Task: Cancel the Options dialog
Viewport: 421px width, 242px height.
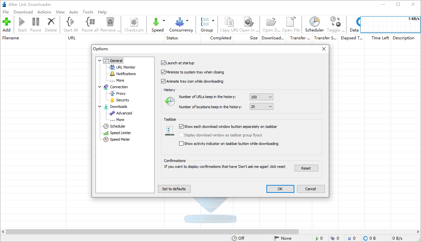Action: point(310,189)
